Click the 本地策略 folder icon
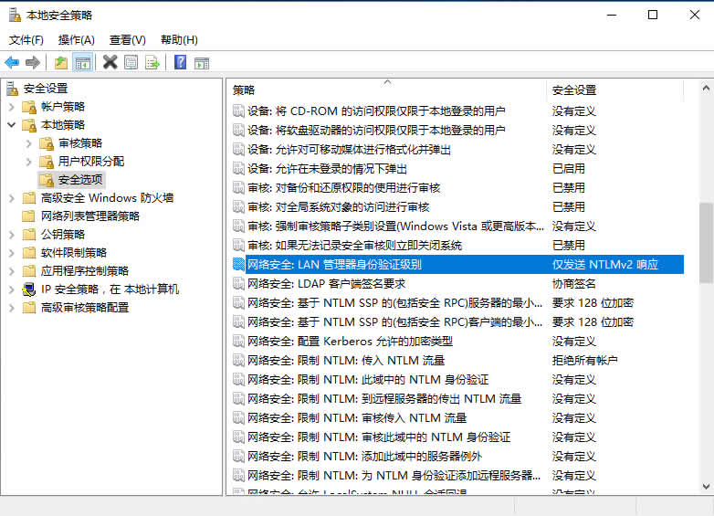 coord(29,125)
